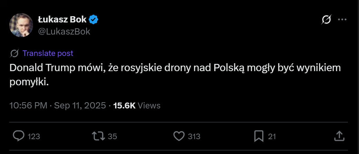Click the 15.6K Views count

[137, 105]
